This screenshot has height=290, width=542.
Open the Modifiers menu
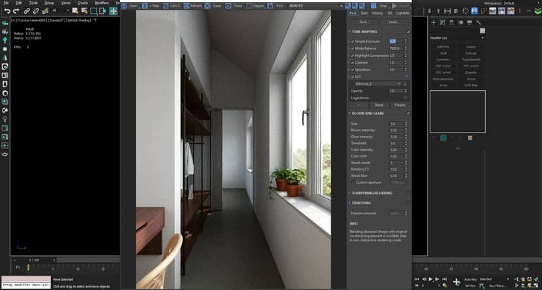(102, 3)
